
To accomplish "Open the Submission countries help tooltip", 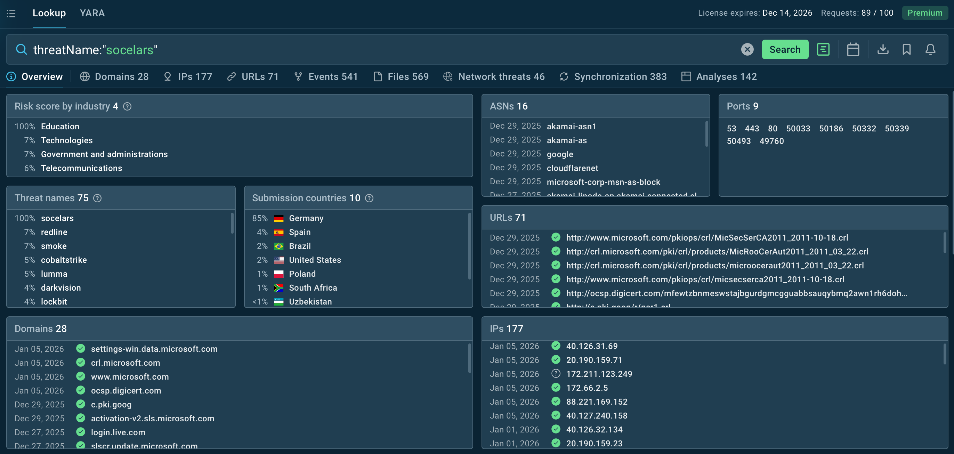I will tap(369, 198).
